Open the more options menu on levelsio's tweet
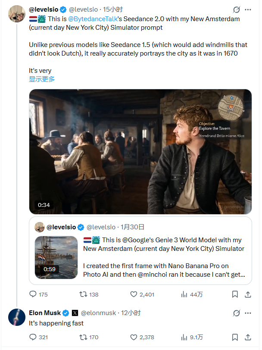This screenshot has height=350, width=262. pyautogui.click(x=248, y=9)
